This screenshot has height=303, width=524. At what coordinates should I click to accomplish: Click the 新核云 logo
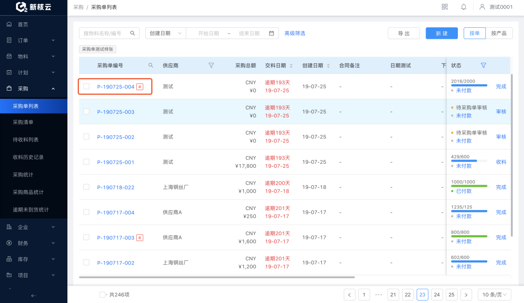[33, 7]
